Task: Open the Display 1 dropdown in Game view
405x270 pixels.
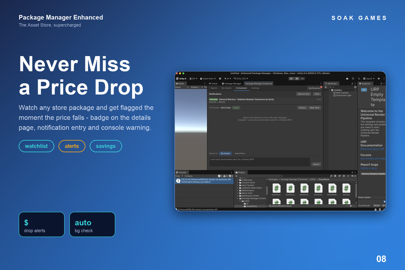Action: click(x=196, y=87)
